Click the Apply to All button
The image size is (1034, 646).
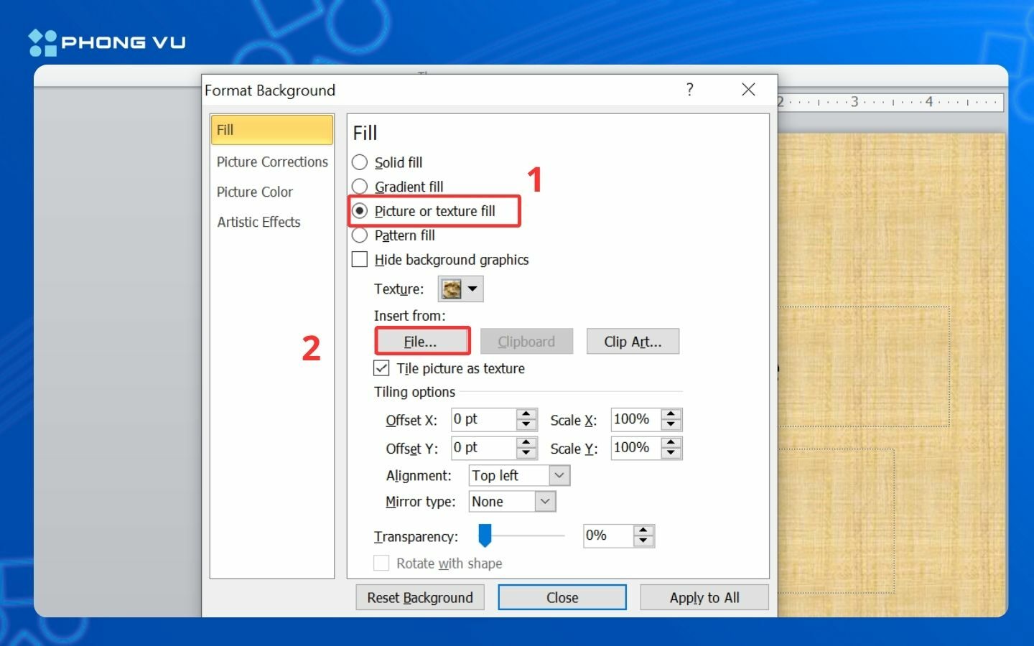704,597
